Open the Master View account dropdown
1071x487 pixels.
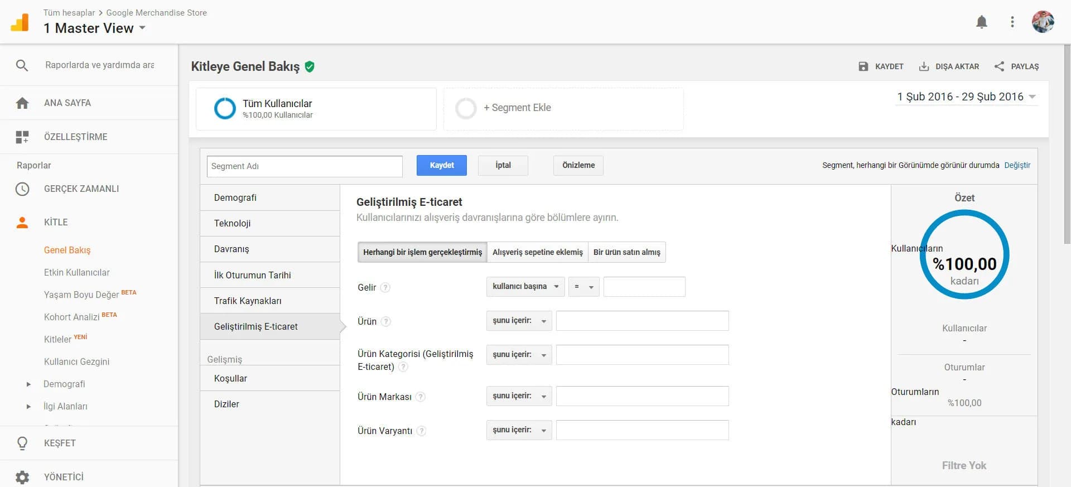pyautogui.click(x=95, y=28)
